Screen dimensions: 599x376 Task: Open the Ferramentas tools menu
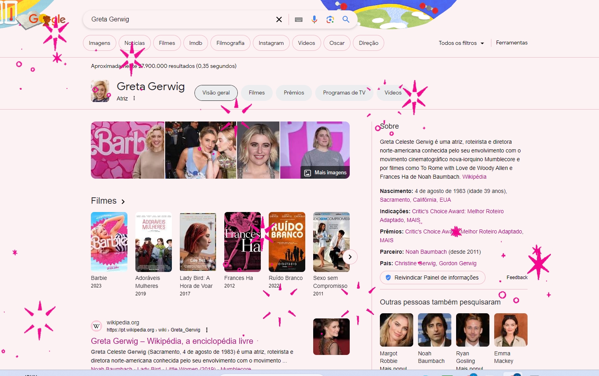coord(512,42)
